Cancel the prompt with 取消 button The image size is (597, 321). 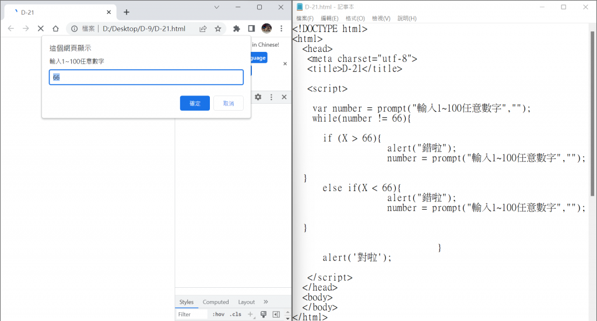tap(229, 103)
